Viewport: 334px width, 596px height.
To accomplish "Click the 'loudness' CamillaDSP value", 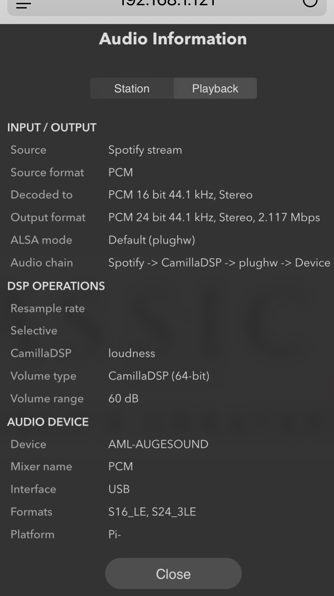I will pos(132,353).
